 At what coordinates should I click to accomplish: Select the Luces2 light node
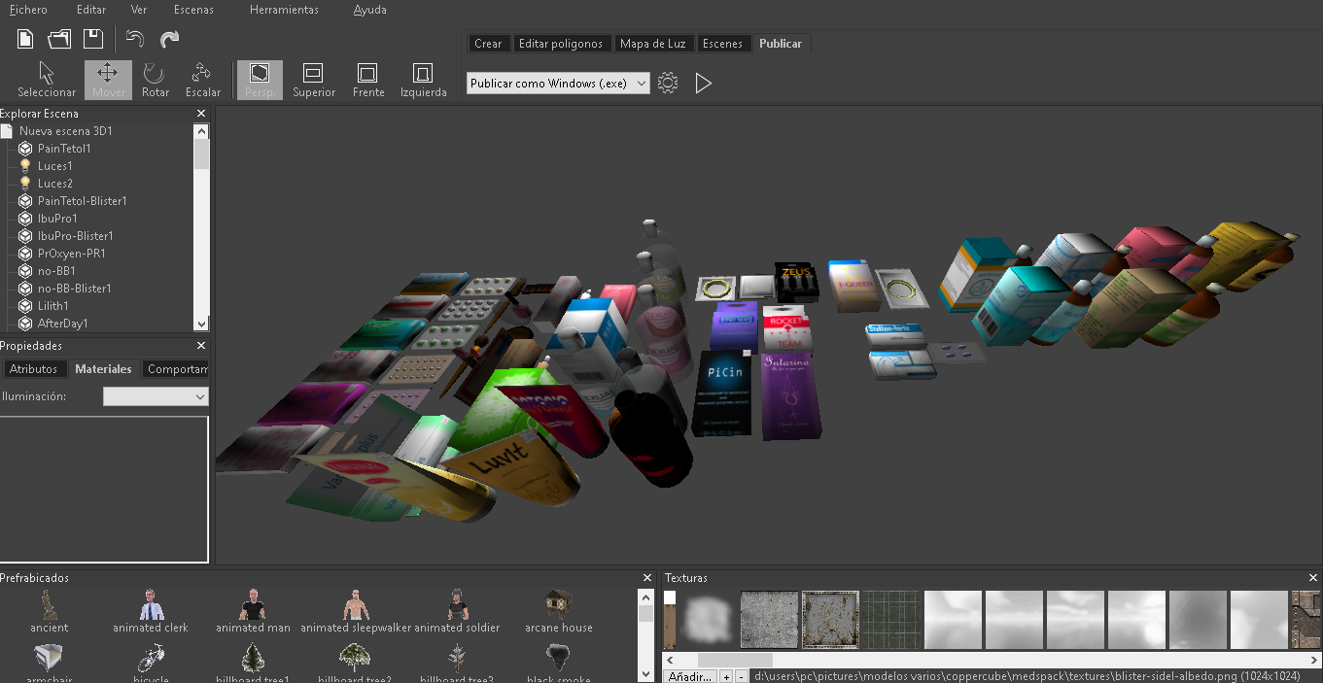click(x=54, y=184)
